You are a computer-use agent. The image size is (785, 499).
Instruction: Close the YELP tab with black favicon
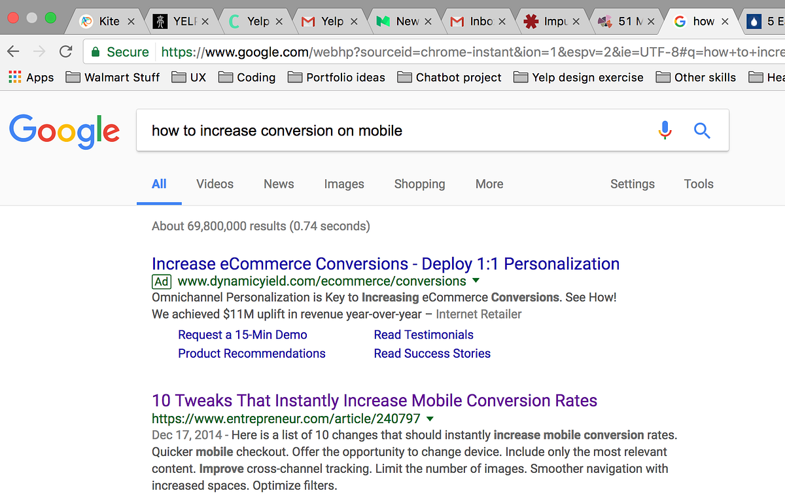coord(205,22)
